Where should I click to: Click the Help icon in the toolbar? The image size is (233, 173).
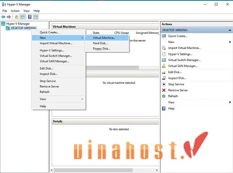click(30, 17)
